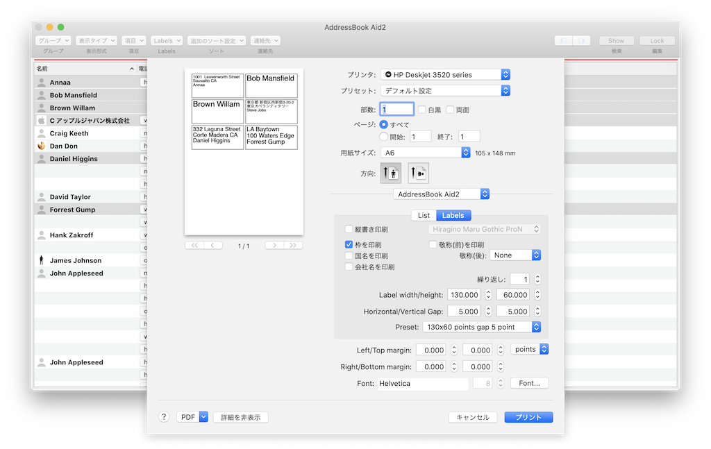Open the グループ toolbar popup
This screenshot has width=711, height=449.
[53, 41]
